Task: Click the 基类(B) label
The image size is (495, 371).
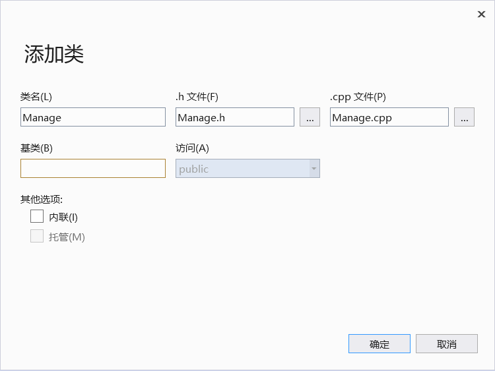Action: click(x=36, y=148)
